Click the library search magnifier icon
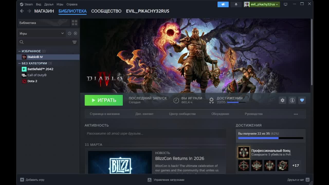This screenshot has width=329, height=185. tap(22, 42)
